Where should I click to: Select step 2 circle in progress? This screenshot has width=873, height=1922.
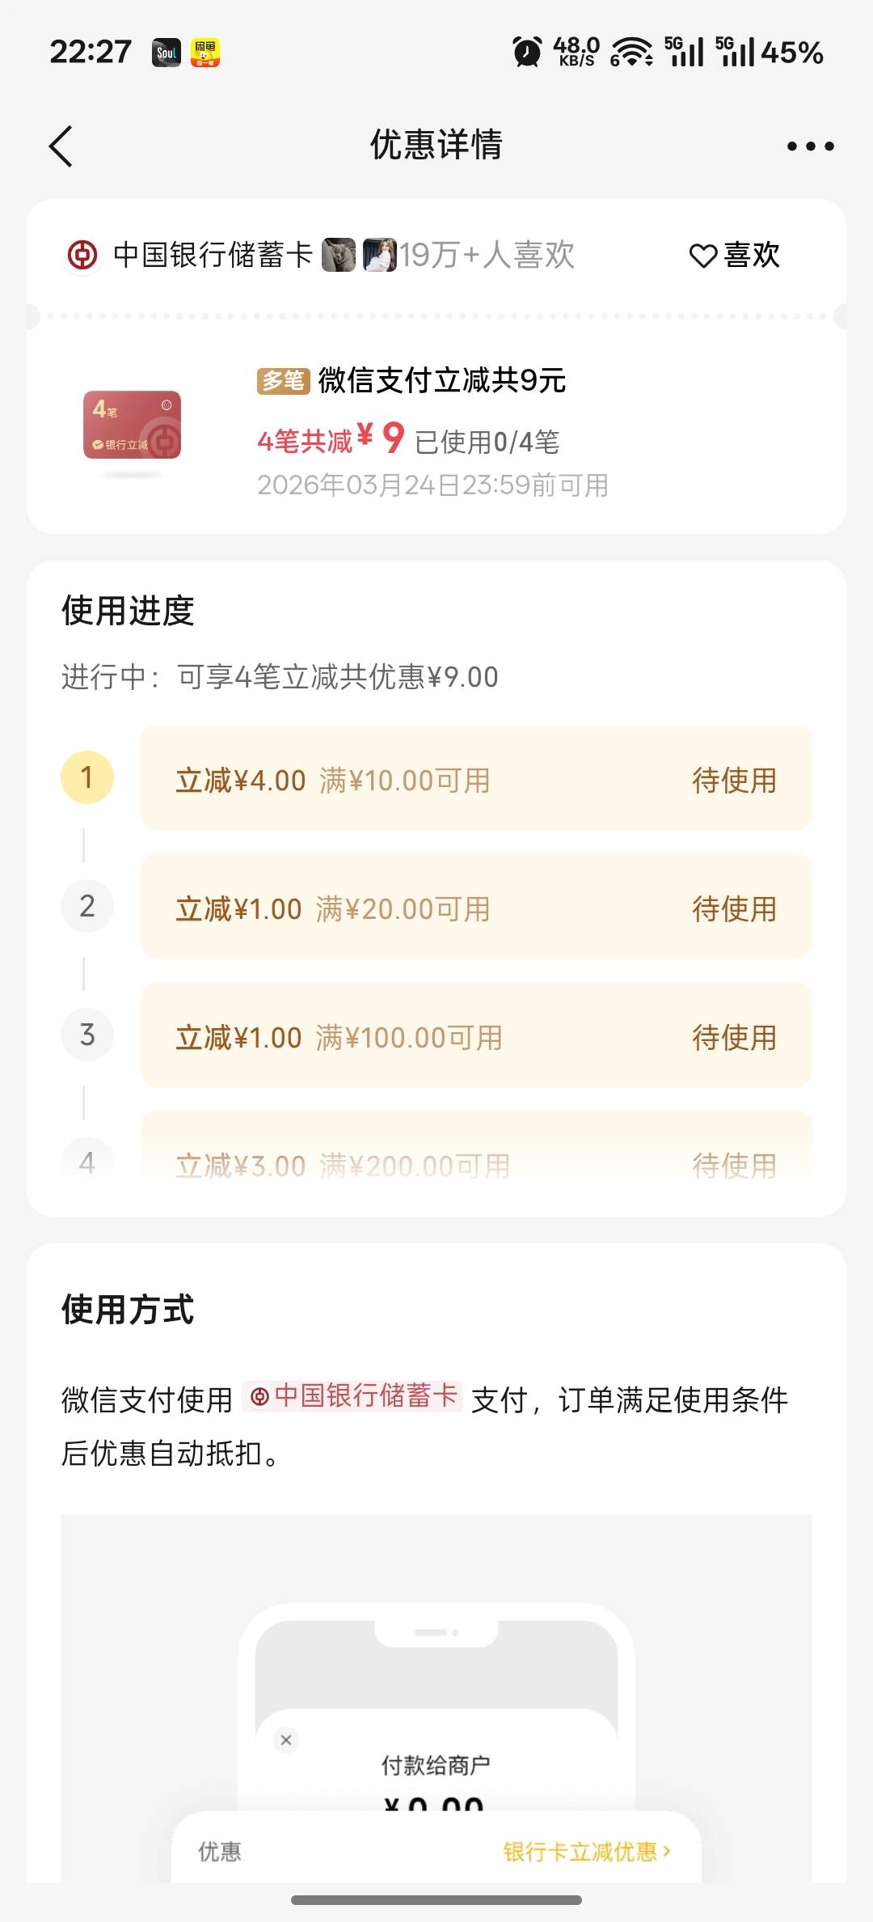[87, 906]
